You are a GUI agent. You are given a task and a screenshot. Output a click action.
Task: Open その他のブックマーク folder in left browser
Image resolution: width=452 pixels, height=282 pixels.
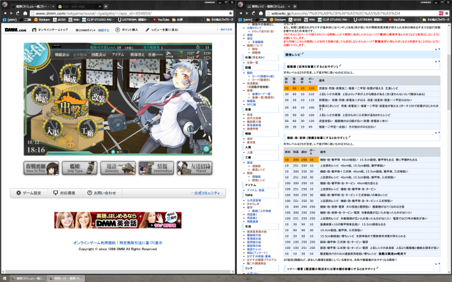pyautogui.click(x=220, y=20)
